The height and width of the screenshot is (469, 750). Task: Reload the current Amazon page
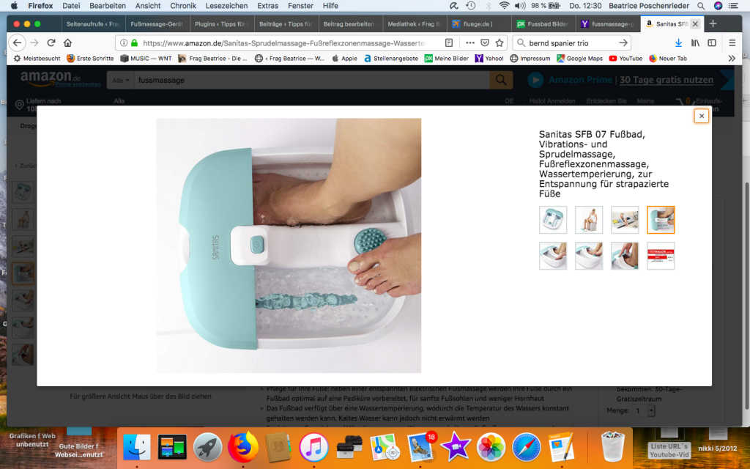click(51, 43)
